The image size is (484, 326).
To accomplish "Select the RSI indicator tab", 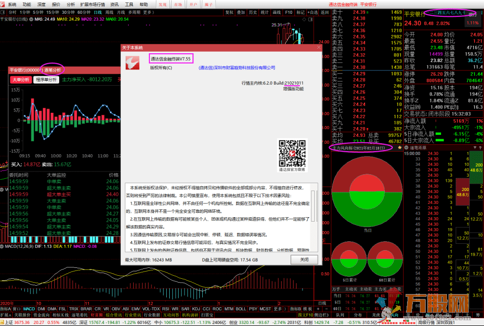I will tap(165, 309).
